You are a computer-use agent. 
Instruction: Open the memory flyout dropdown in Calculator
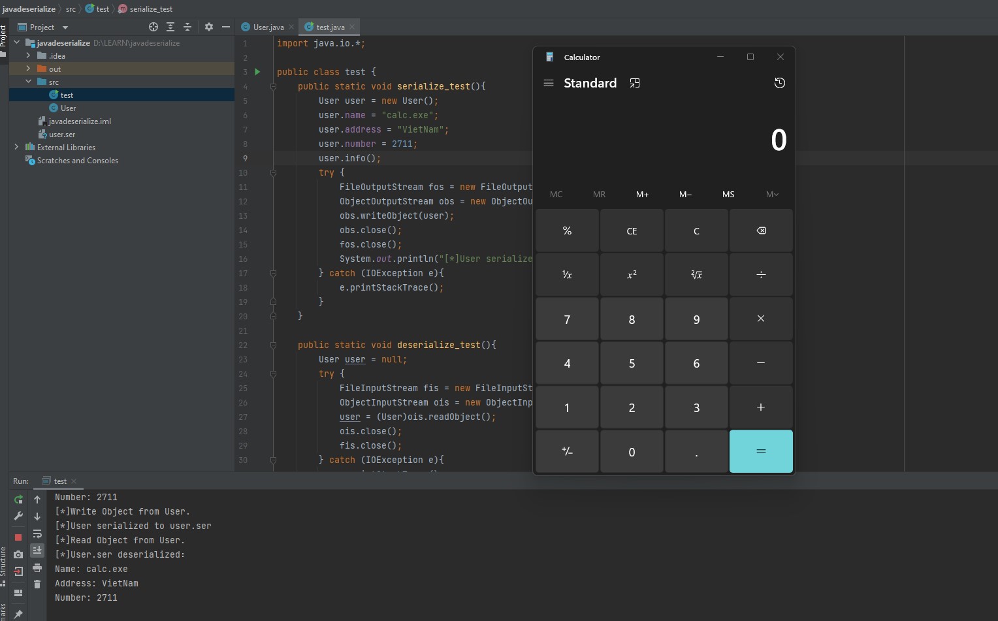pos(773,194)
